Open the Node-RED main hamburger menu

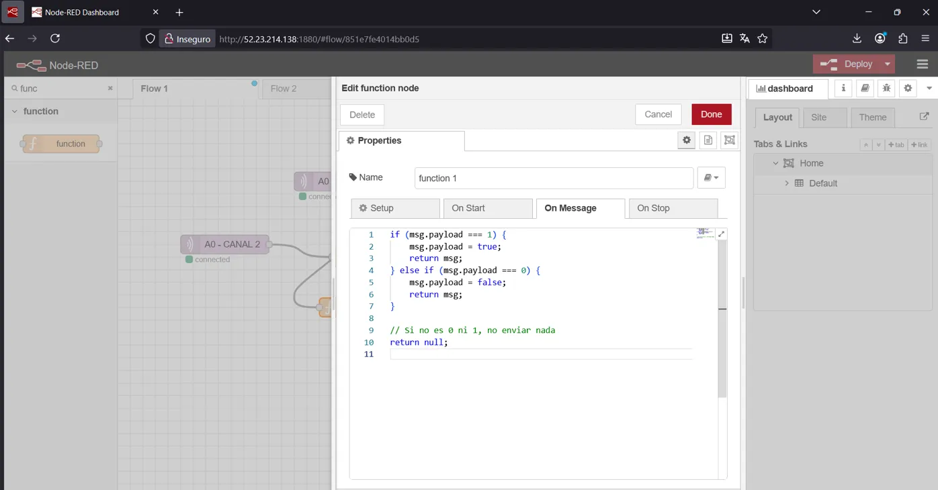[x=922, y=64]
